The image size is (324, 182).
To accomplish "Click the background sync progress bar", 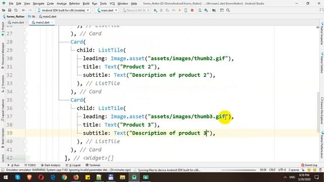I will (x=238, y=170).
